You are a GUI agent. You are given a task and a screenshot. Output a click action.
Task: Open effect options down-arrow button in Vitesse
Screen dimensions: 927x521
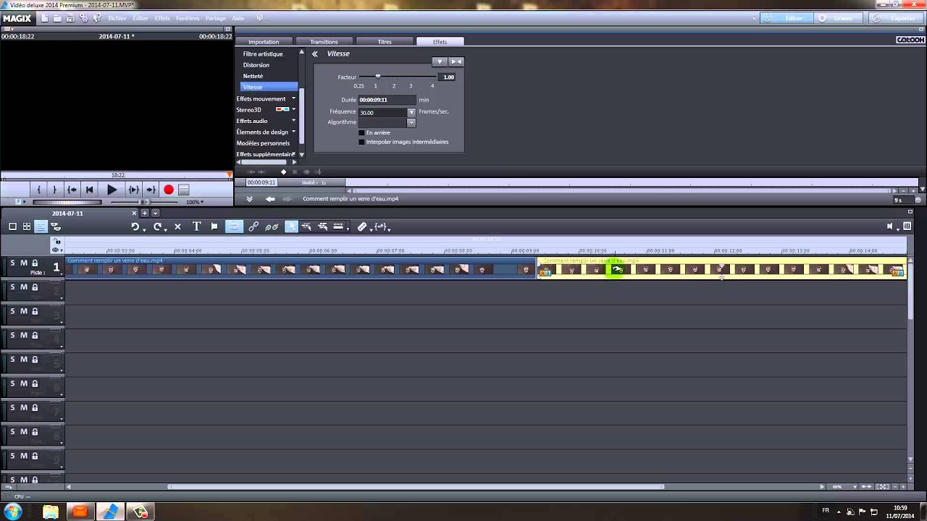point(440,62)
